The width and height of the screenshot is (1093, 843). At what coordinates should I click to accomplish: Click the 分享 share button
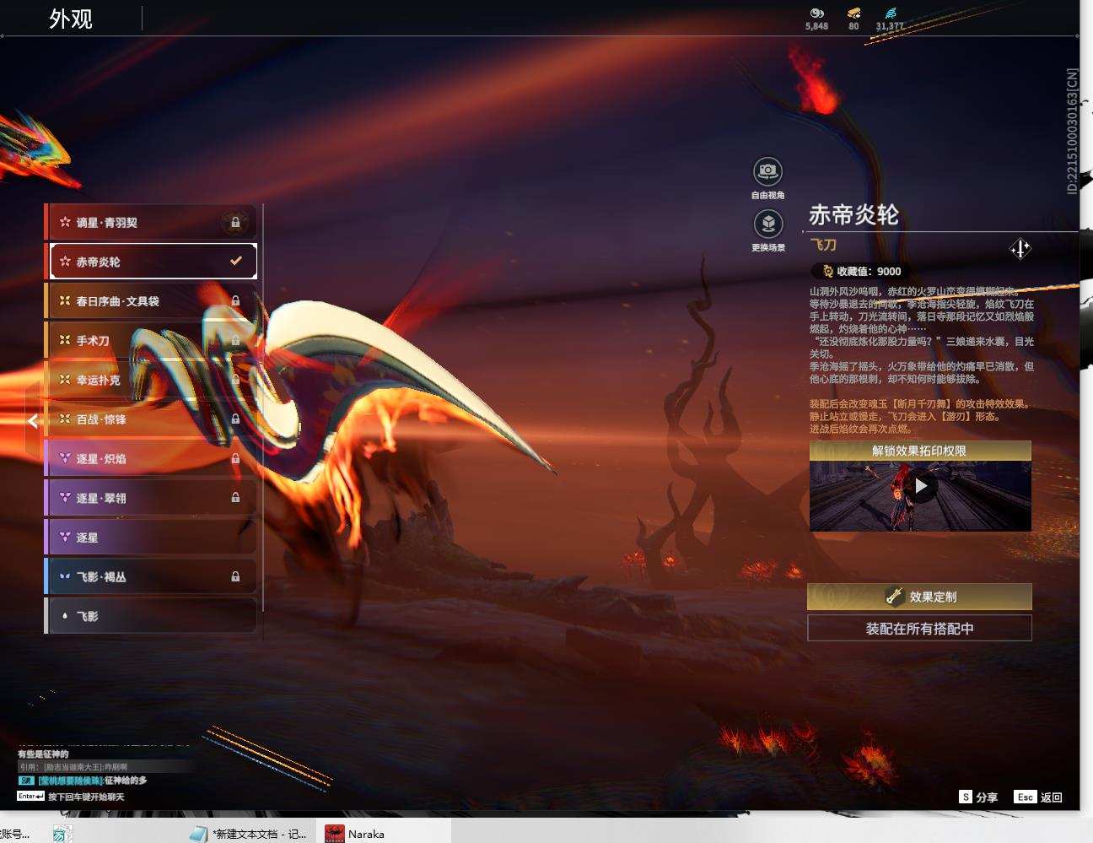(x=978, y=797)
